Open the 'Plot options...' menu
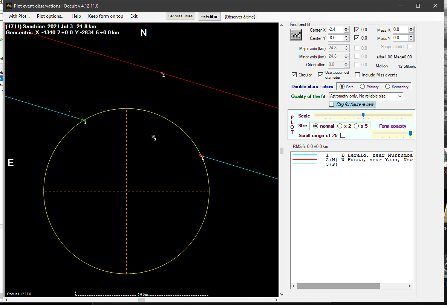 51,16
